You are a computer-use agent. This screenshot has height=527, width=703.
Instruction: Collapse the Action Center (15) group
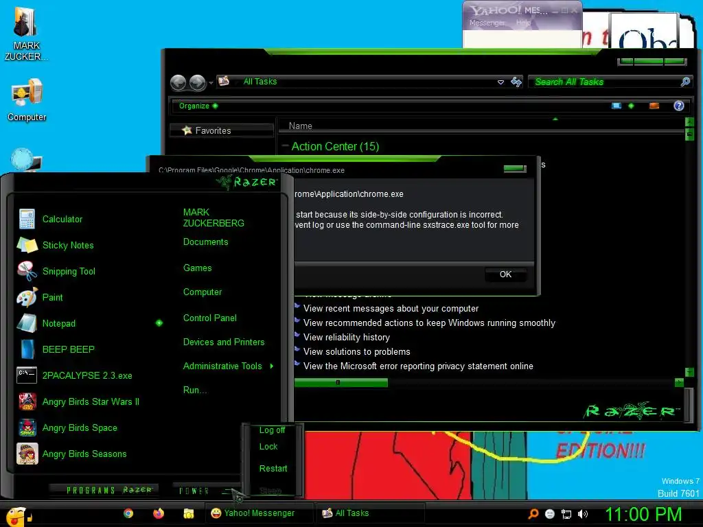285,145
